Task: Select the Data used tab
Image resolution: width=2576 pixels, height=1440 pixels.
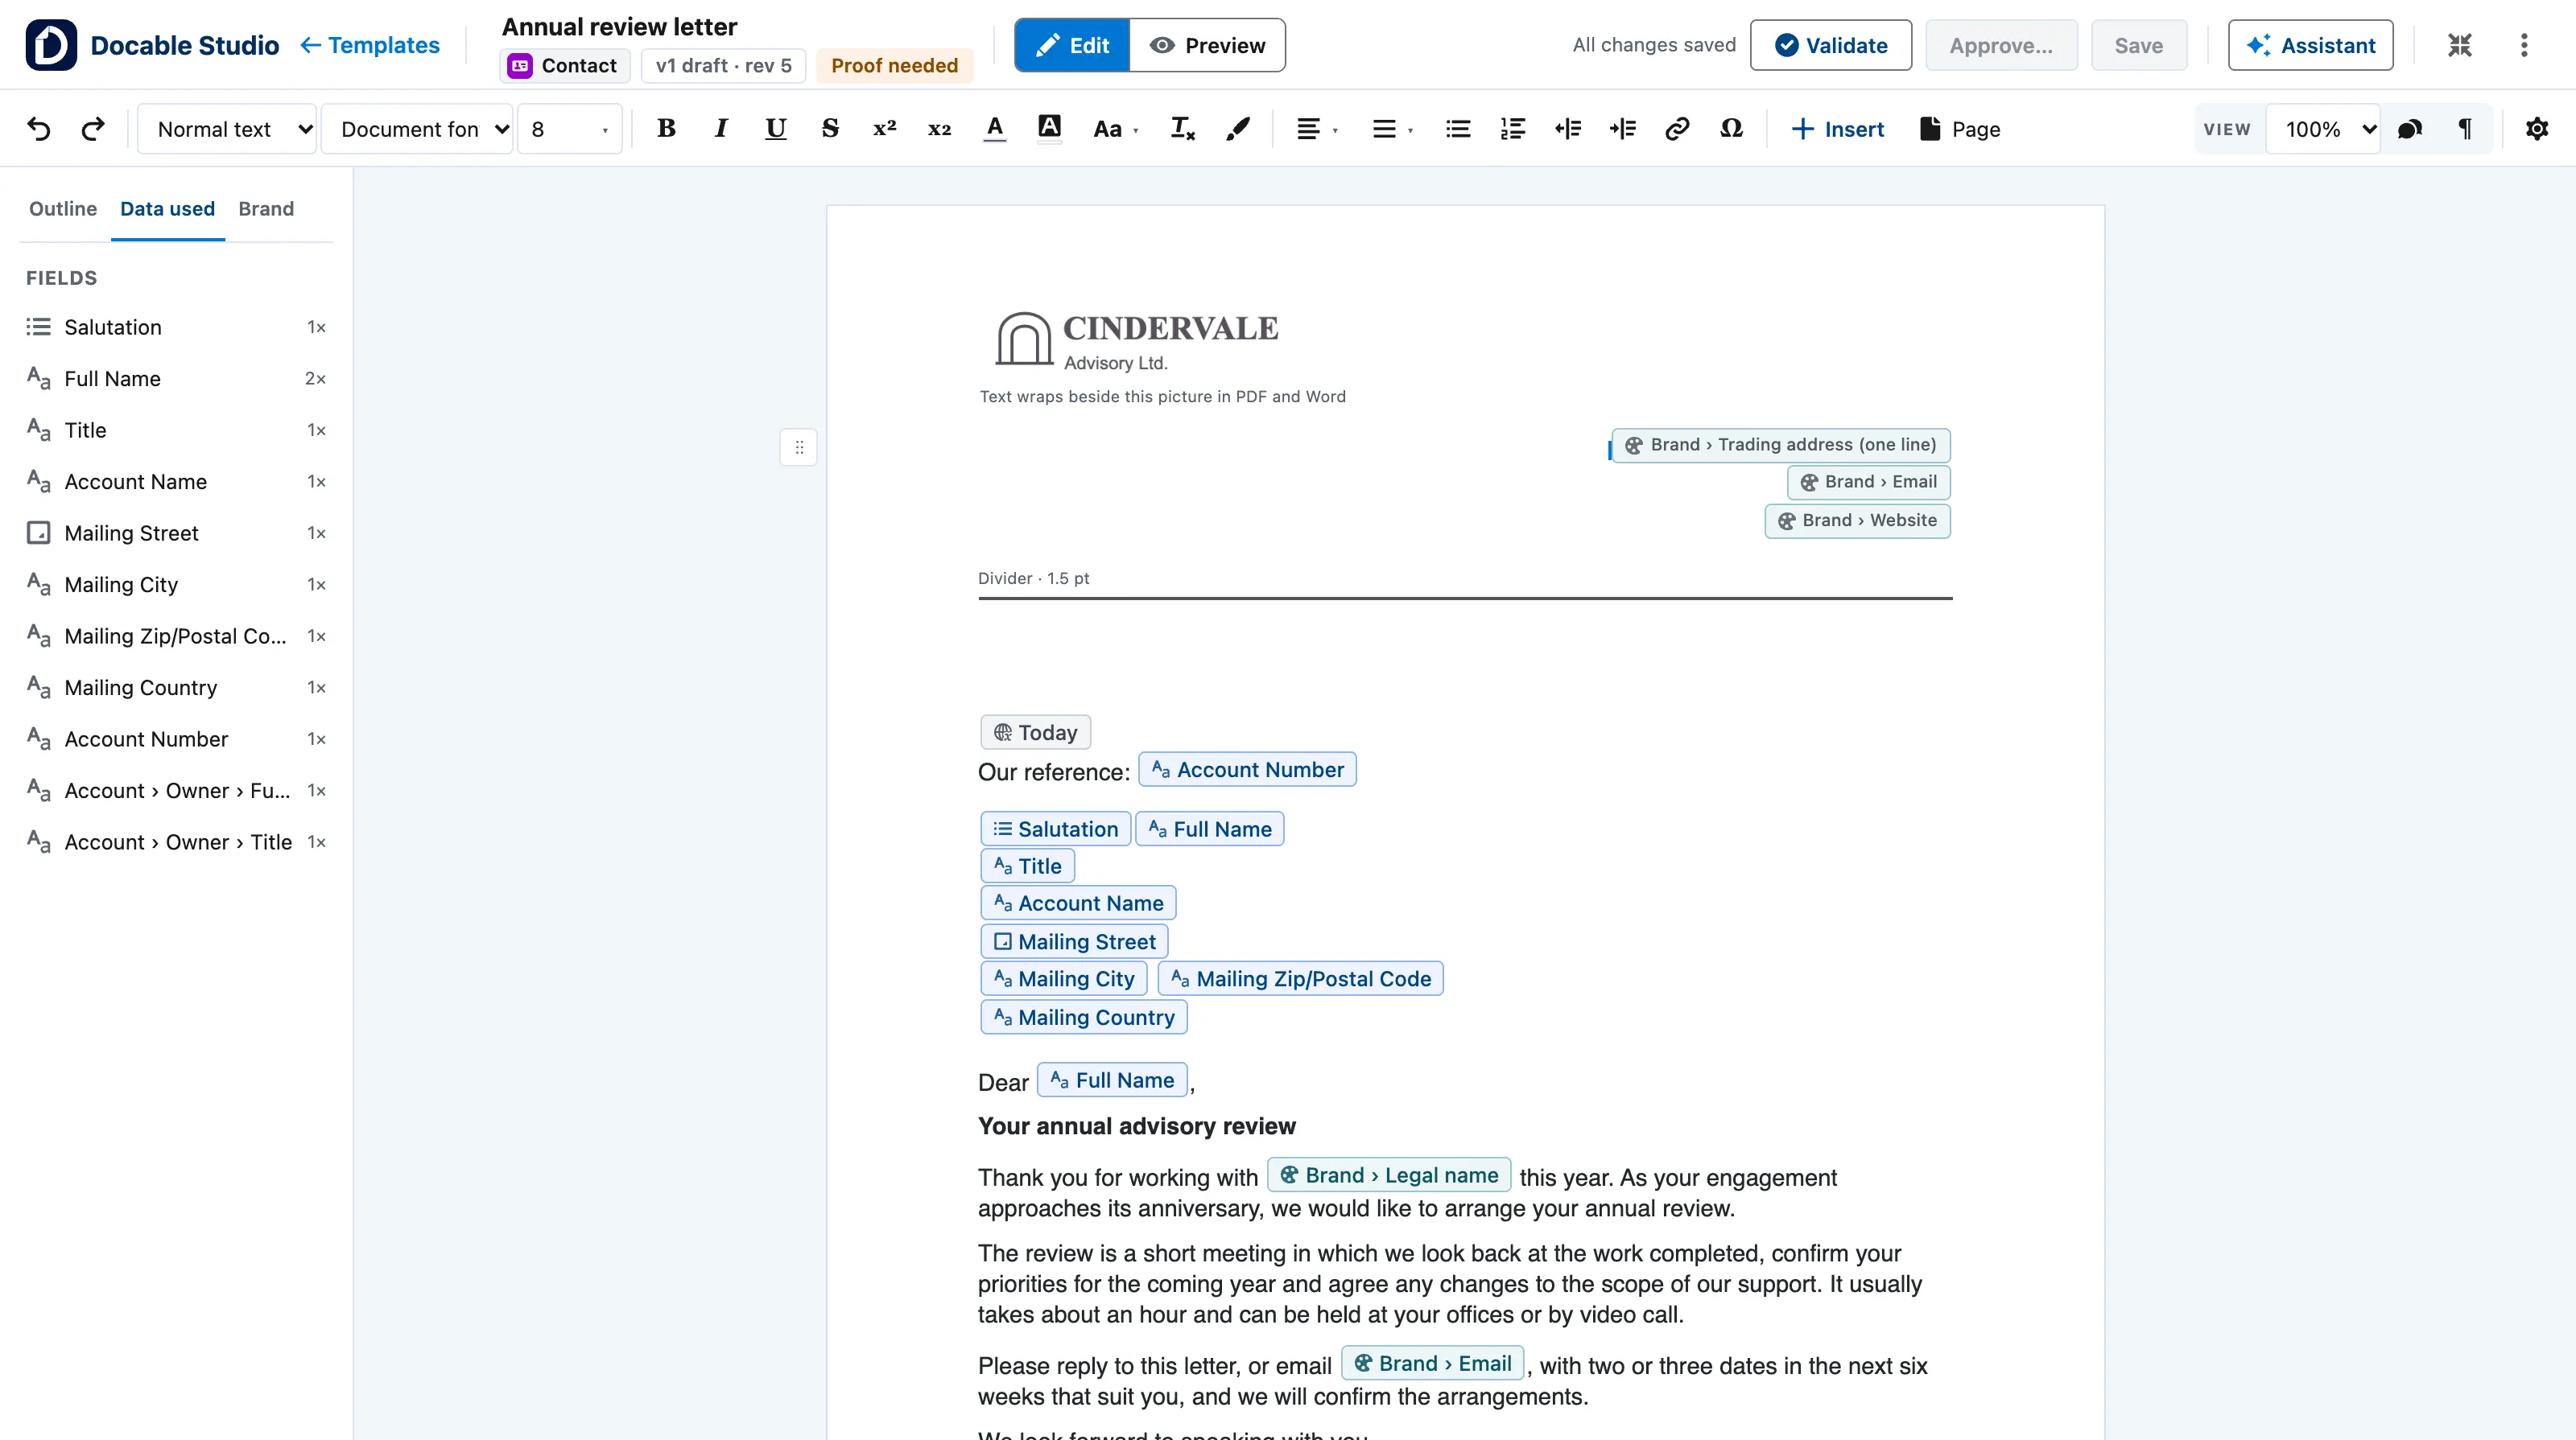Action: (167, 209)
